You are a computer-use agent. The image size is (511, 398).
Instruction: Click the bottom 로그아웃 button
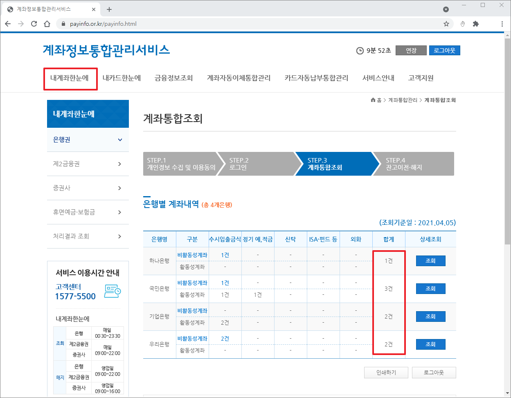434,373
